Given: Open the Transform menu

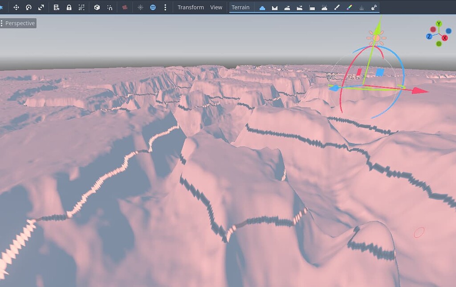Looking at the screenshot, I should pos(191,7).
